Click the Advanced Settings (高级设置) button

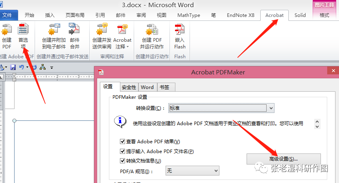click(x=284, y=159)
